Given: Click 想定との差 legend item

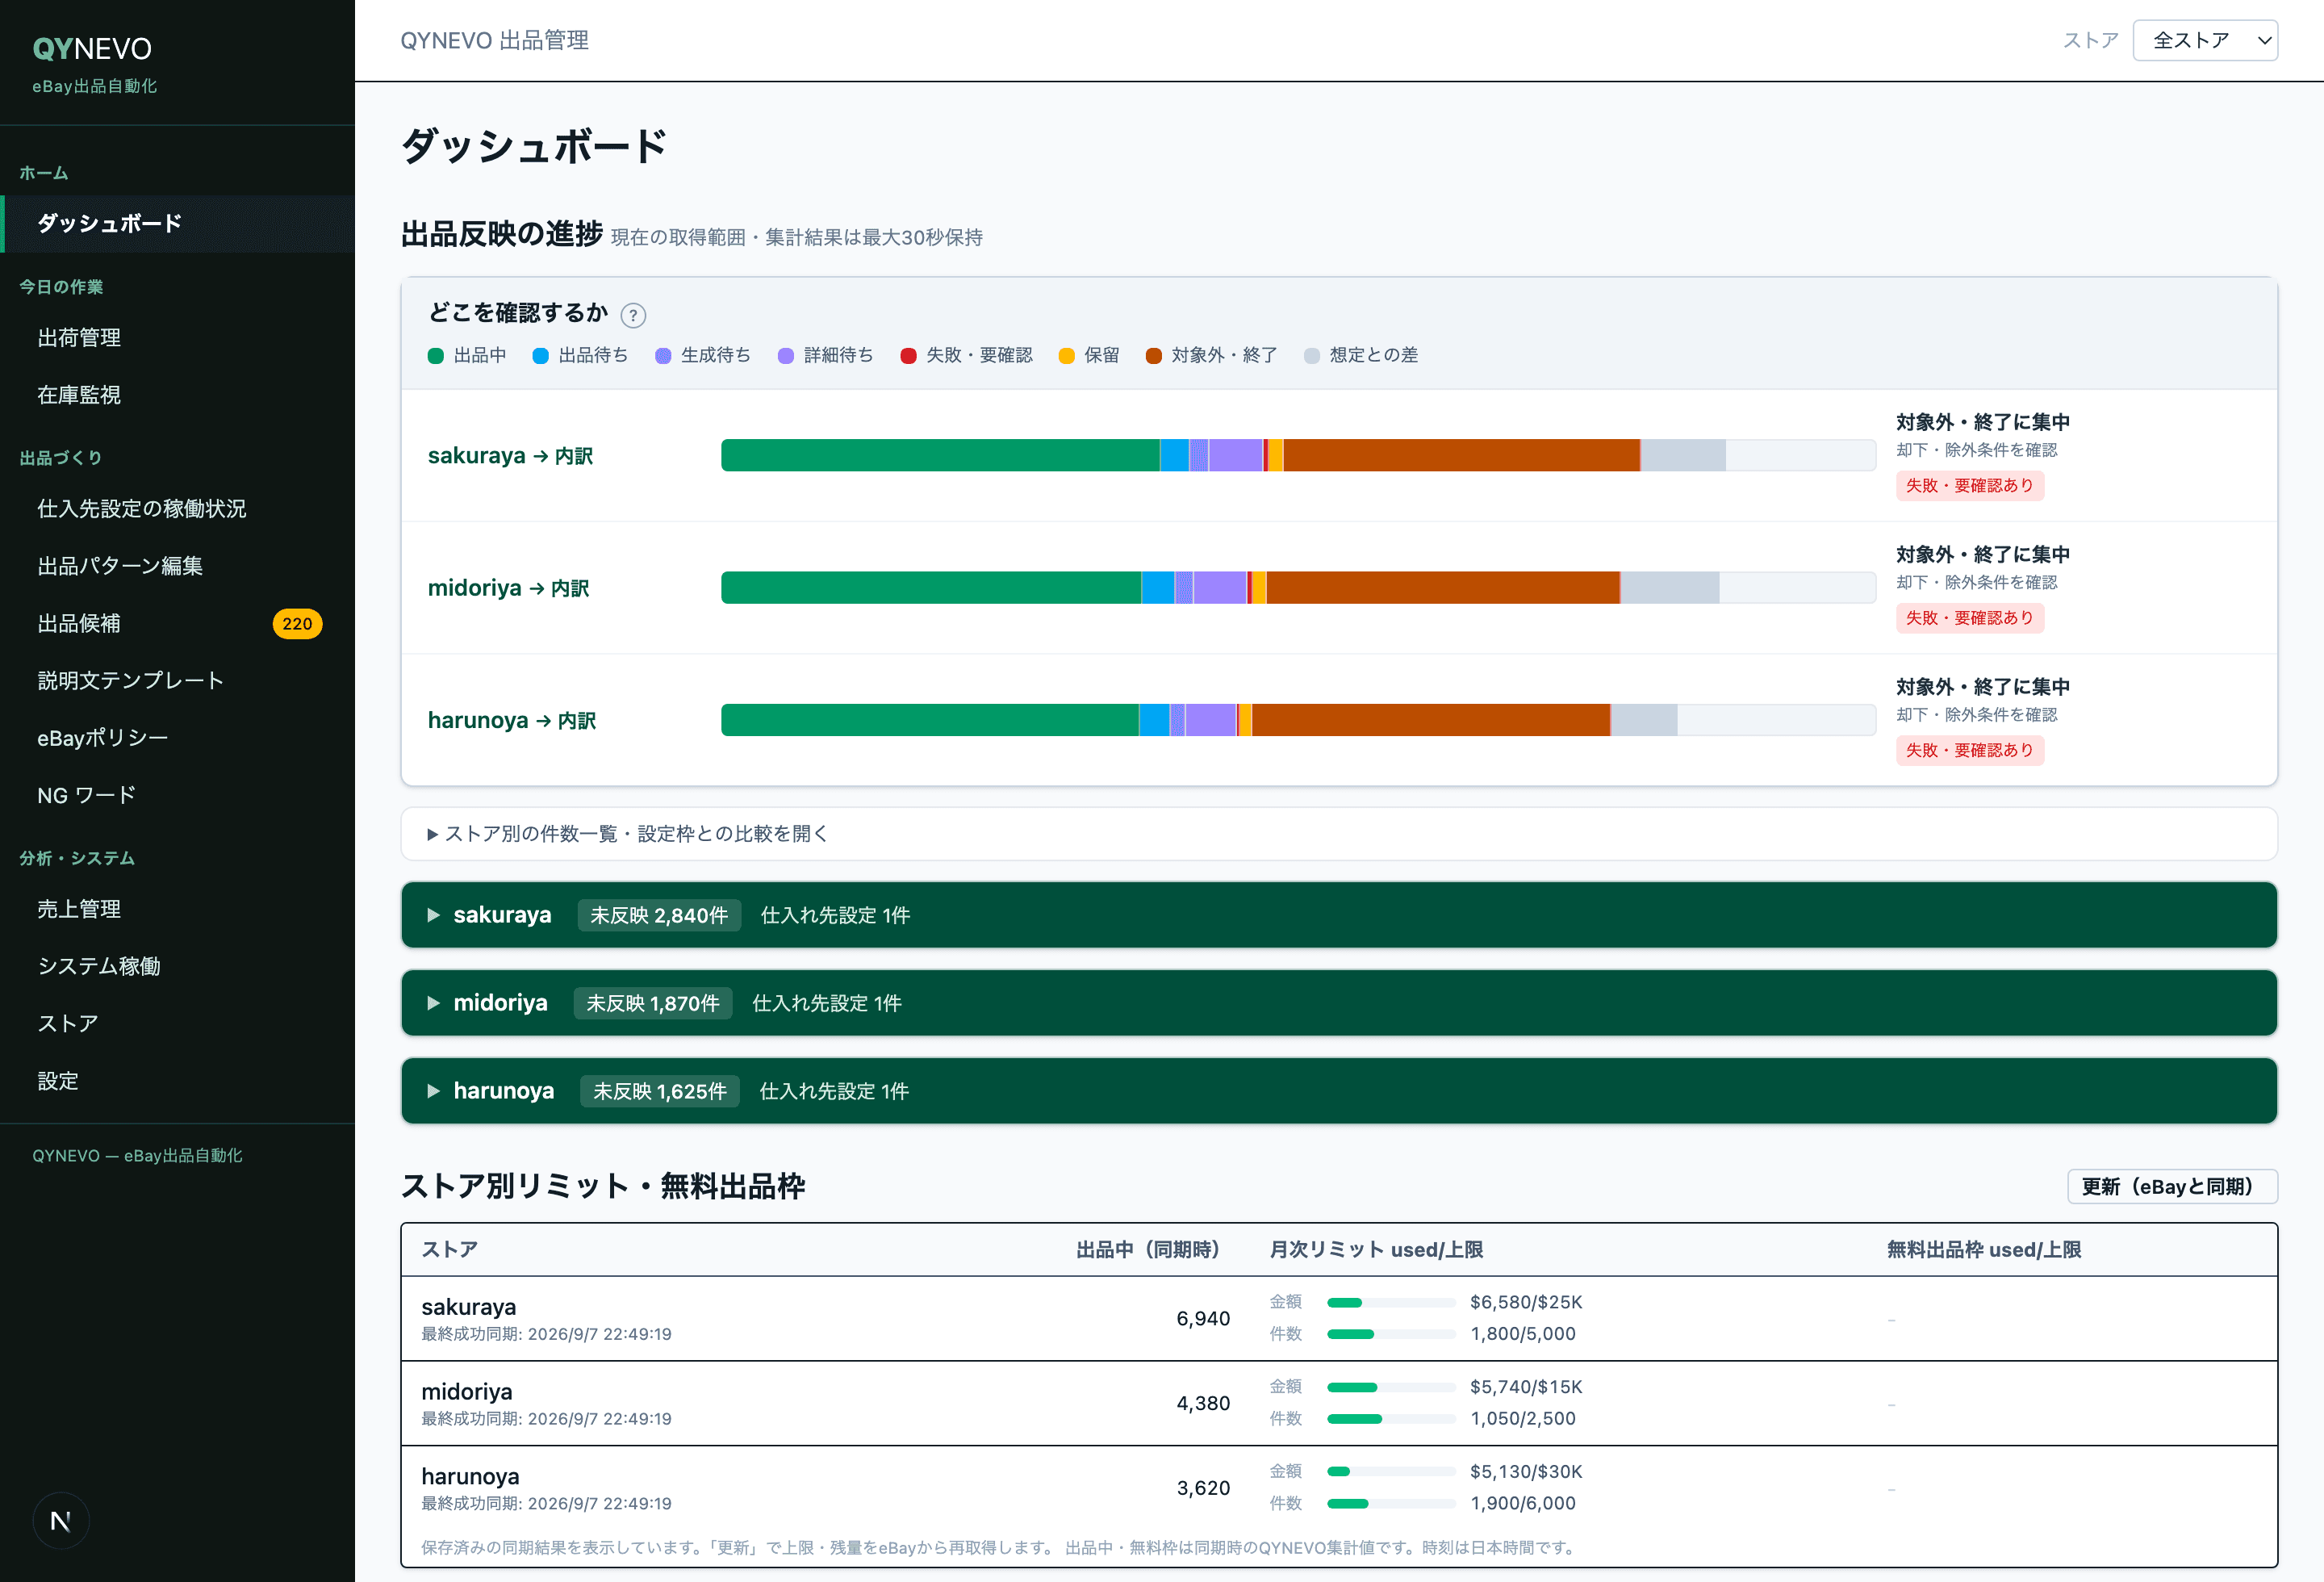Looking at the screenshot, I should 1361,355.
